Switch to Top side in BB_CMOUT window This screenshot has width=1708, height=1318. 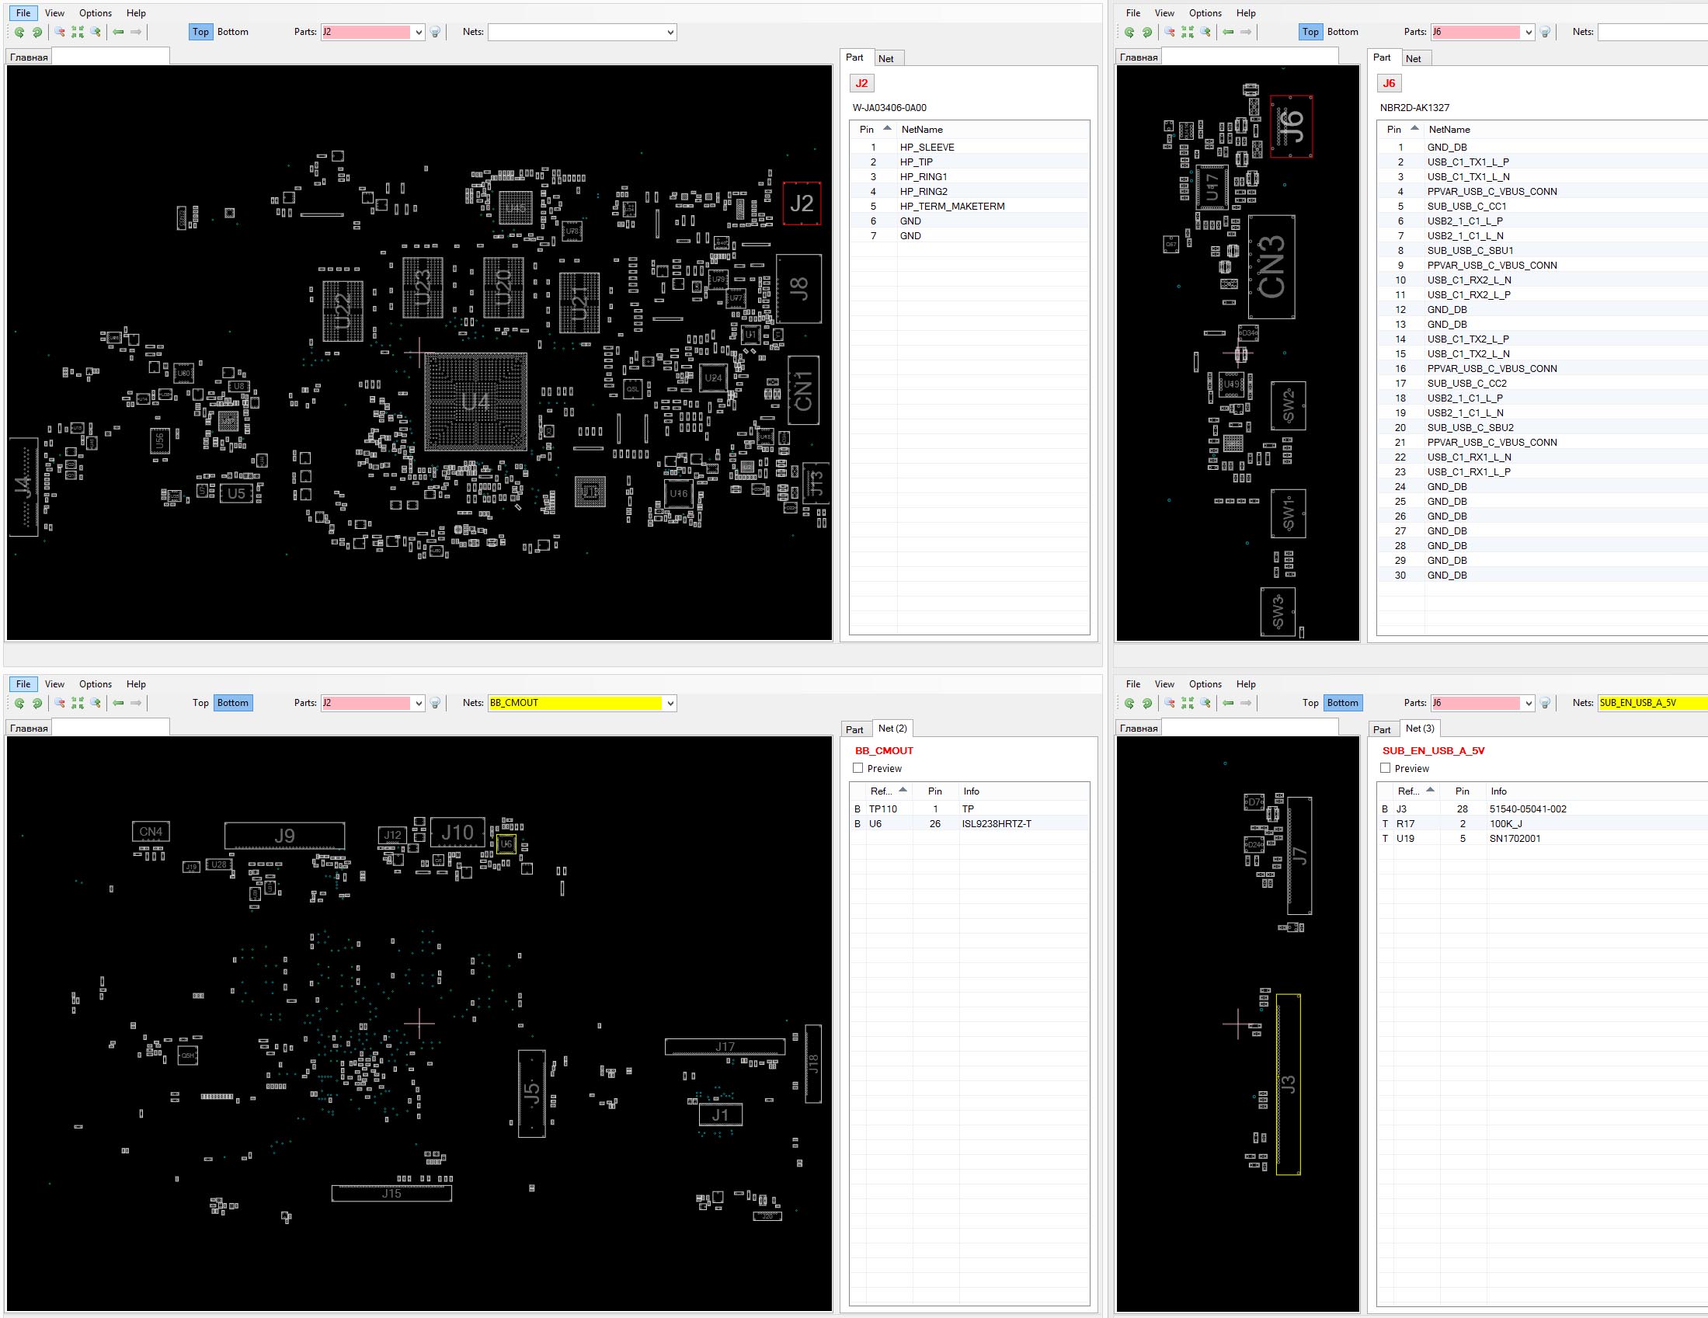(x=200, y=702)
